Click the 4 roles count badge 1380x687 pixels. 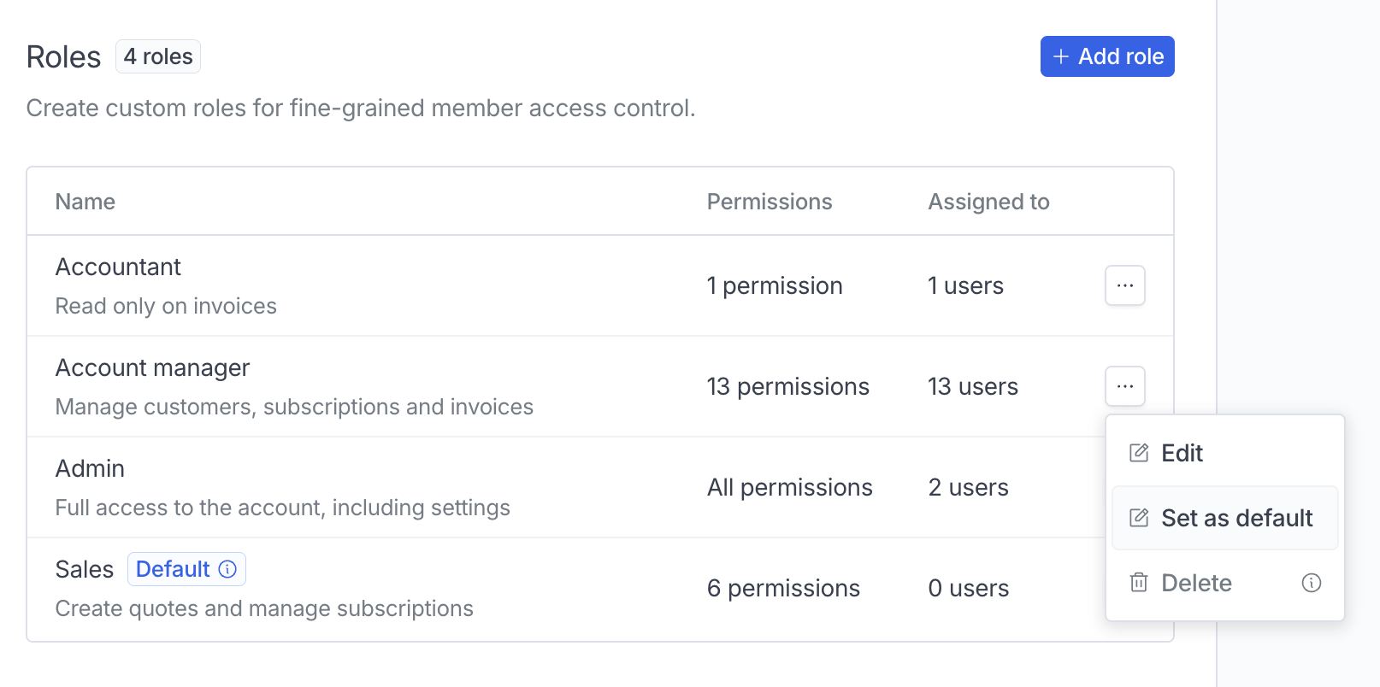158,56
